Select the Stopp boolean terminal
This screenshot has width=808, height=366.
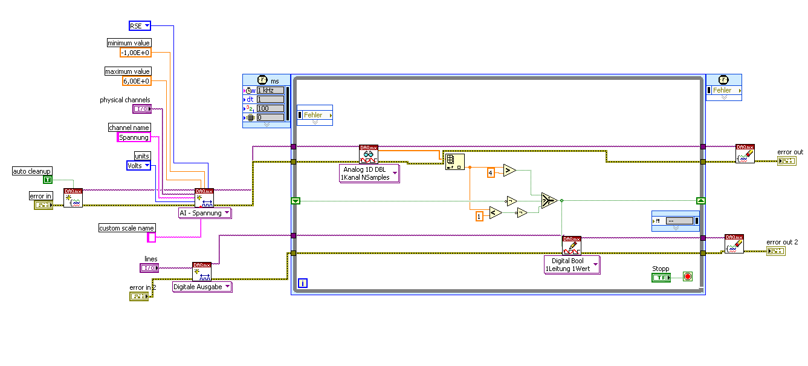661,277
